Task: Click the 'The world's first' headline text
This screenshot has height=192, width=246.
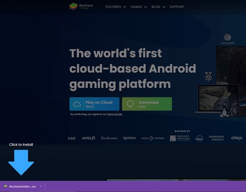Action: [x=116, y=54]
